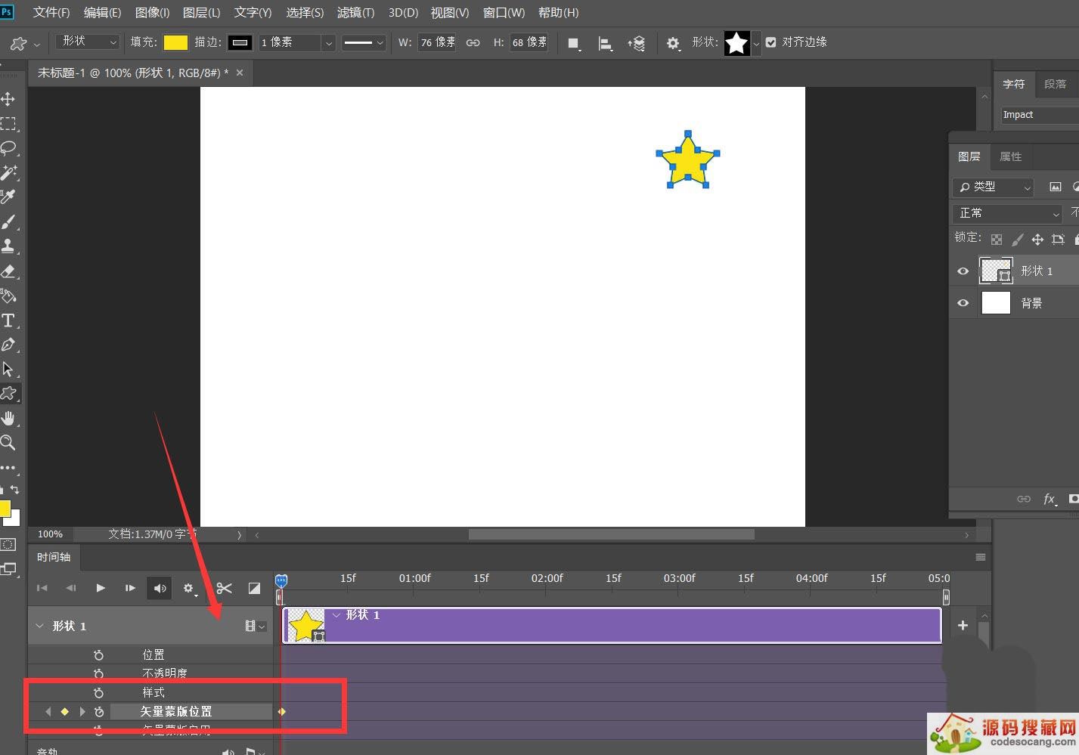Click Split at Playhead scissors icon
This screenshot has height=755, width=1079.
(224, 588)
